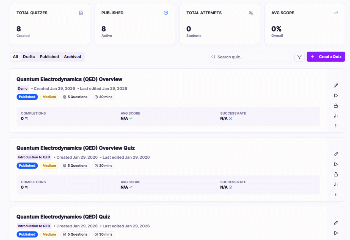This screenshot has height=240, width=350.
Task: Open the filter icon beside the search bar
Action: (x=299, y=57)
